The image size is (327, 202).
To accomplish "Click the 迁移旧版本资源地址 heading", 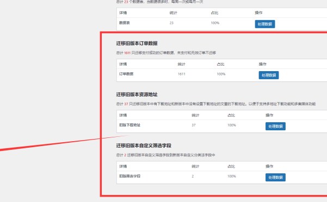I will 137,94.
